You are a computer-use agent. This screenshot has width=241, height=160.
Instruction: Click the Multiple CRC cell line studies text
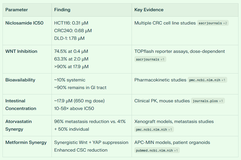coord(165,23)
